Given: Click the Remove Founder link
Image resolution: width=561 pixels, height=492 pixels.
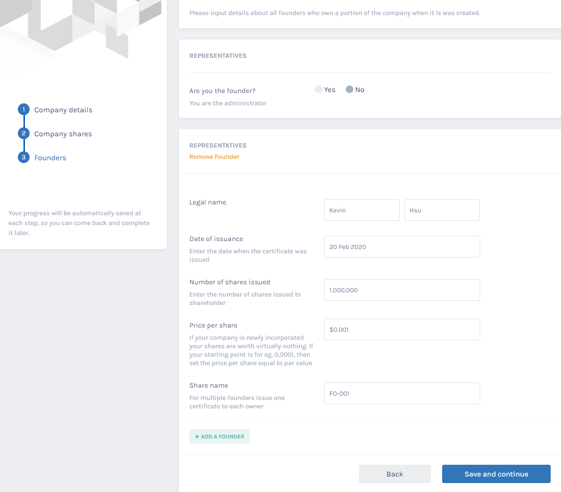Looking at the screenshot, I should point(214,157).
